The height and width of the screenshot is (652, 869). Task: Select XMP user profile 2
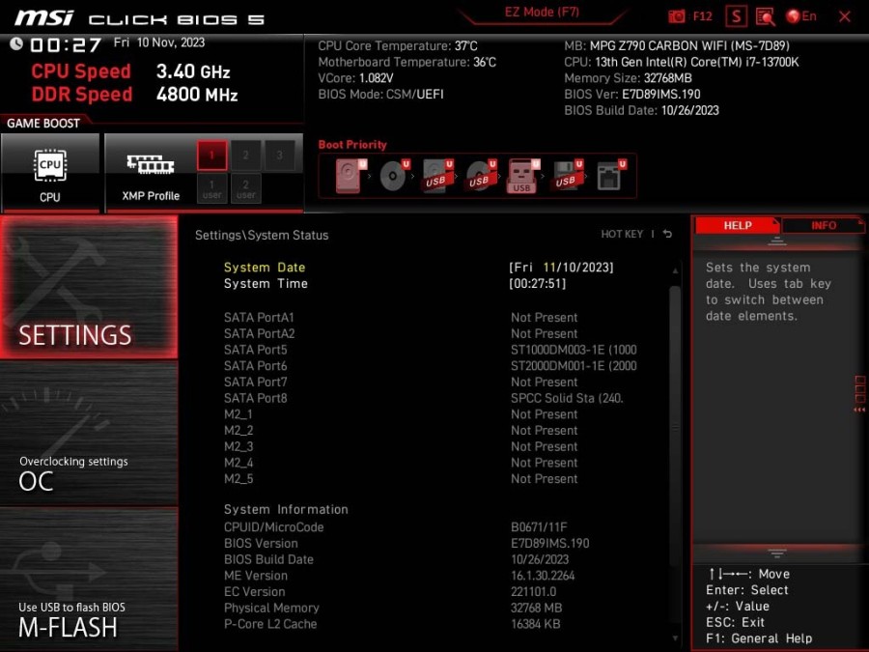[245, 188]
